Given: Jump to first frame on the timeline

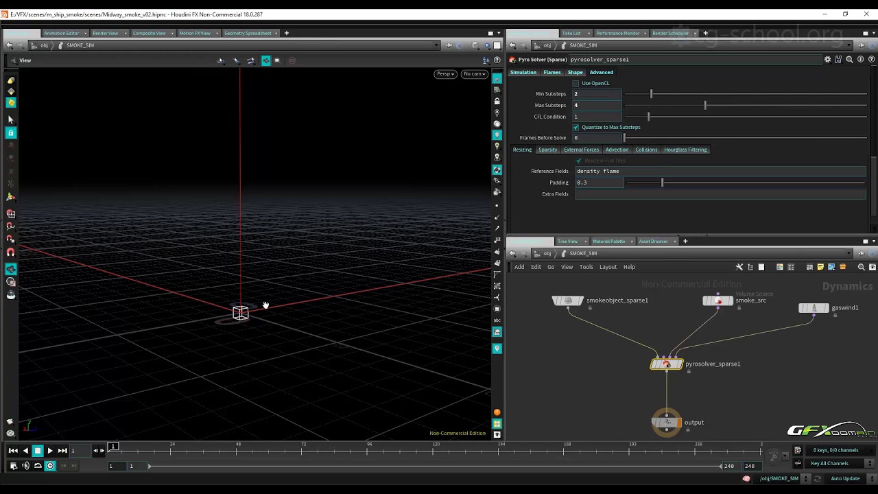Looking at the screenshot, I should point(13,451).
